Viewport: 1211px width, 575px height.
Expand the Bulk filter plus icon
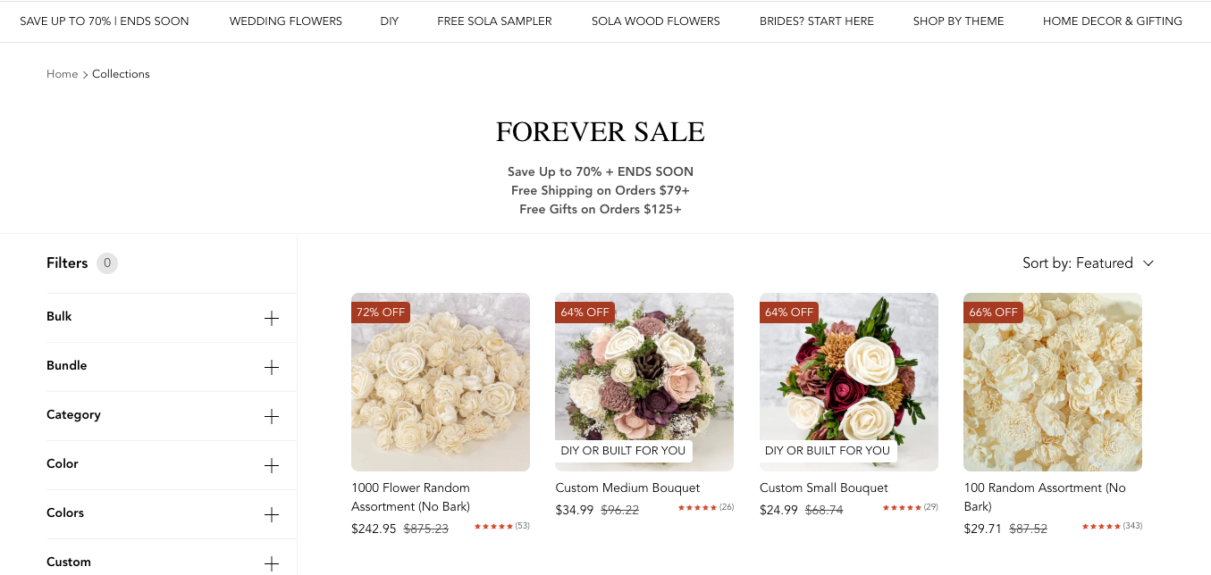click(272, 319)
